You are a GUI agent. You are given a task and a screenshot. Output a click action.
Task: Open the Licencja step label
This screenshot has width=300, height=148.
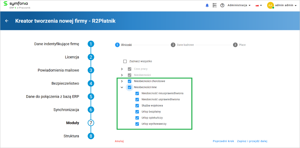click(72, 57)
